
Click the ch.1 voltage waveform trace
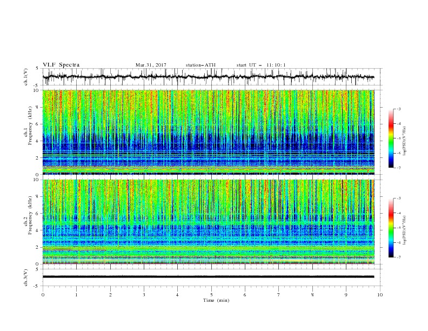tap(208, 77)
